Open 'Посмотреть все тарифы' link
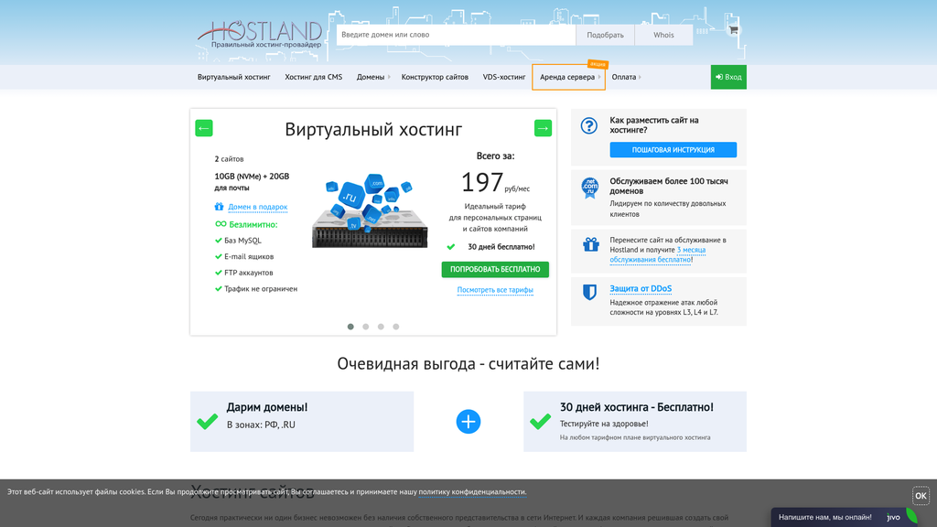The height and width of the screenshot is (527, 937). (x=494, y=288)
